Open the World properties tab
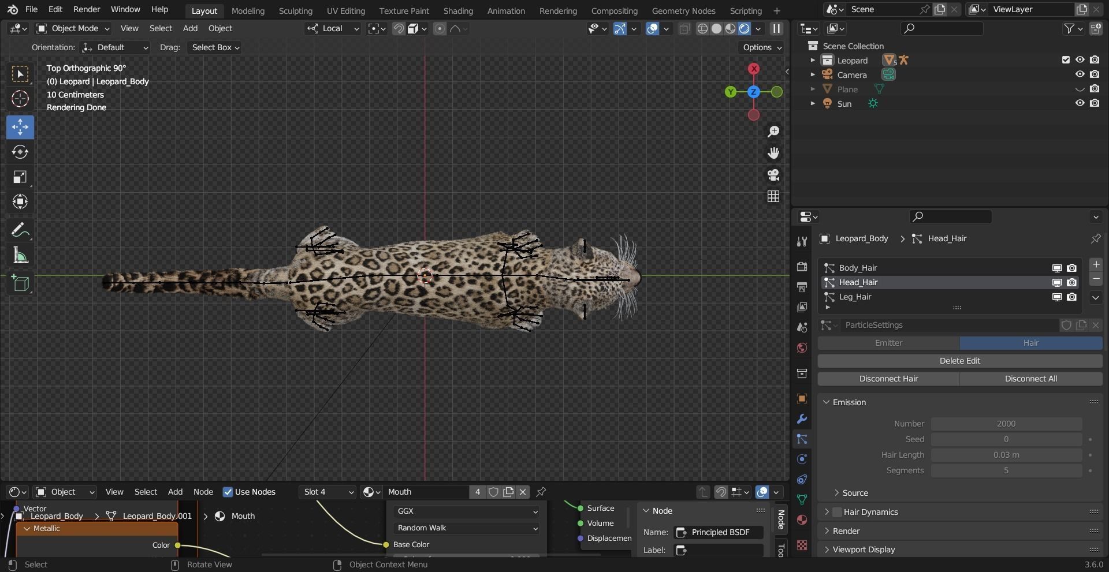Image resolution: width=1109 pixels, height=572 pixels. (x=802, y=347)
